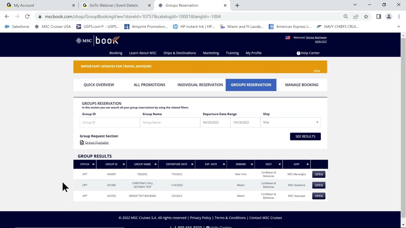This screenshot has height=228, width=406.
Task: Open the Ships & Destinations menu
Action: click(180, 53)
